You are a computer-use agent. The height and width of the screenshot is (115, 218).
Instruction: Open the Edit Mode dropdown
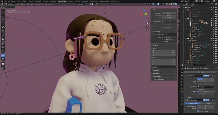click(x=10, y=4)
